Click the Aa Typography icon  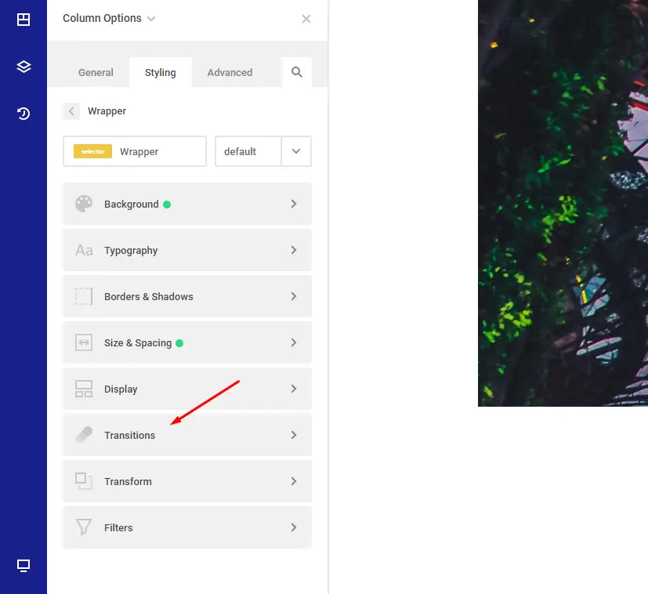point(84,250)
